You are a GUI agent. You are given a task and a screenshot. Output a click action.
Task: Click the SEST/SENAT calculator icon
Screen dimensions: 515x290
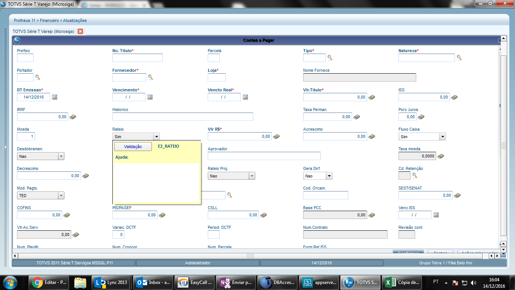(457, 195)
